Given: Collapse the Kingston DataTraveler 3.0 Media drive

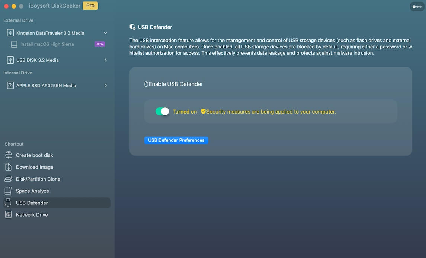Looking at the screenshot, I should click(105, 33).
